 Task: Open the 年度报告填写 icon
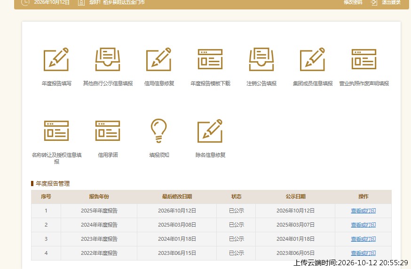[x=56, y=59]
